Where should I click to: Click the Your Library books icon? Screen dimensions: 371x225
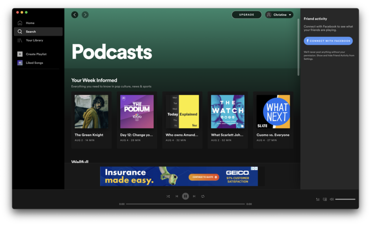coord(20,40)
